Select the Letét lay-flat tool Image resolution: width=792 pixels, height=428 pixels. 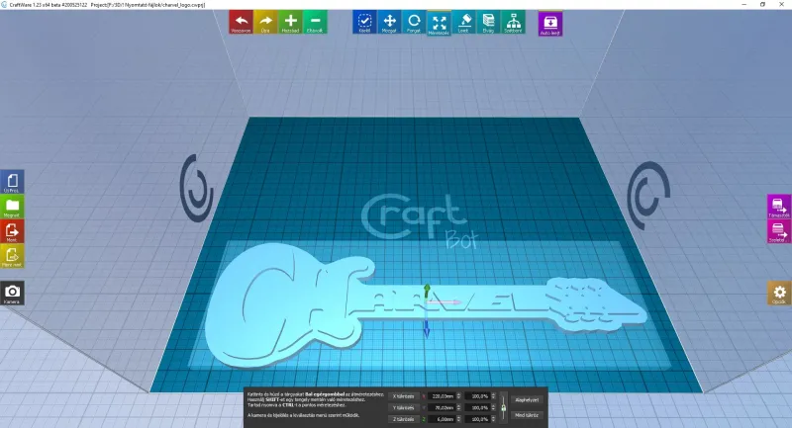tap(463, 22)
